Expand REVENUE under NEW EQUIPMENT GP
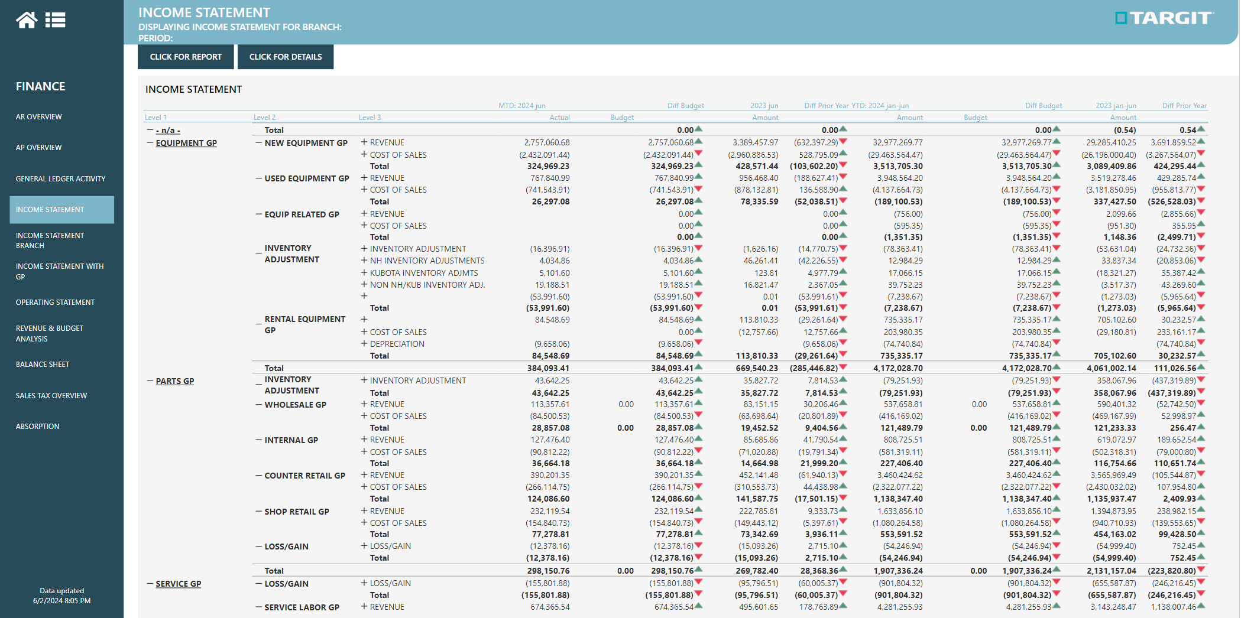The height and width of the screenshot is (618, 1241). [363, 142]
